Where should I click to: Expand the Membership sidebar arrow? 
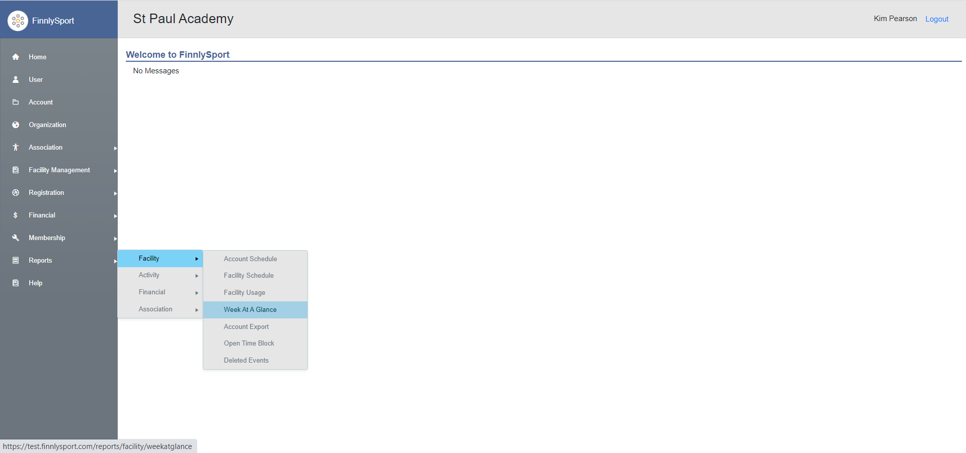pyautogui.click(x=115, y=239)
